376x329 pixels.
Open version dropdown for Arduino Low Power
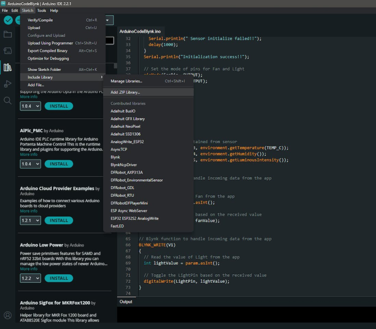pos(30,278)
